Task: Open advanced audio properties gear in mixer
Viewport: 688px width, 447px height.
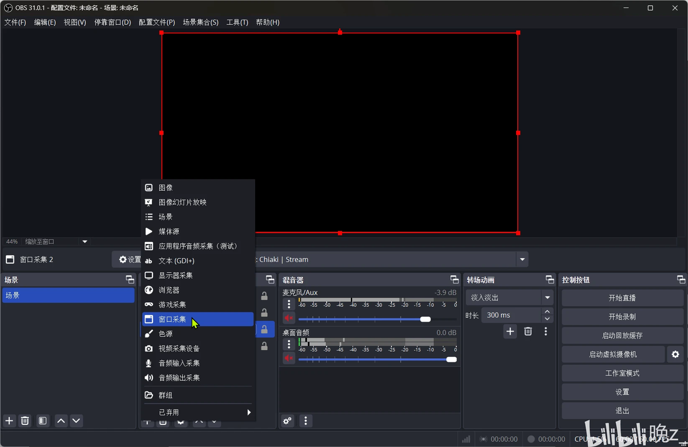Action: tap(287, 420)
